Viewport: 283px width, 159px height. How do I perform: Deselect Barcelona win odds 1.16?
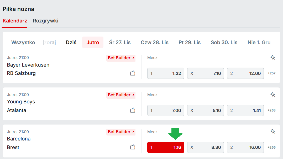click(x=166, y=147)
